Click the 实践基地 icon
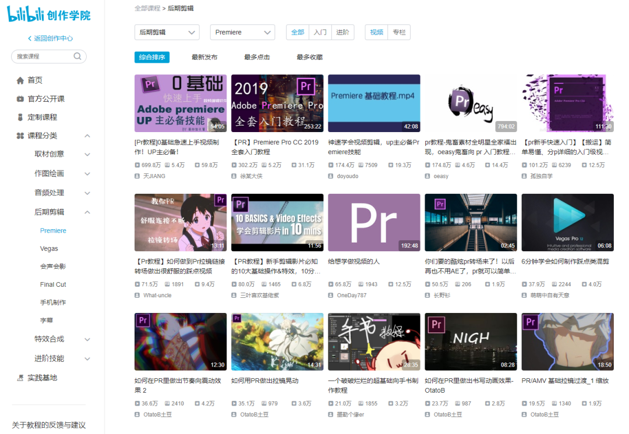Image resolution: width=629 pixels, height=434 pixels. 20,378
